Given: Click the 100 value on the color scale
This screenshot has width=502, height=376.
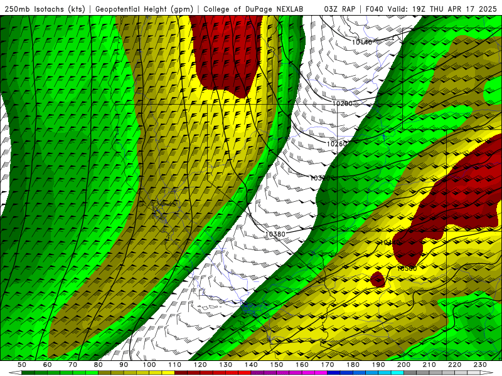Looking at the screenshot, I should point(149,365).
